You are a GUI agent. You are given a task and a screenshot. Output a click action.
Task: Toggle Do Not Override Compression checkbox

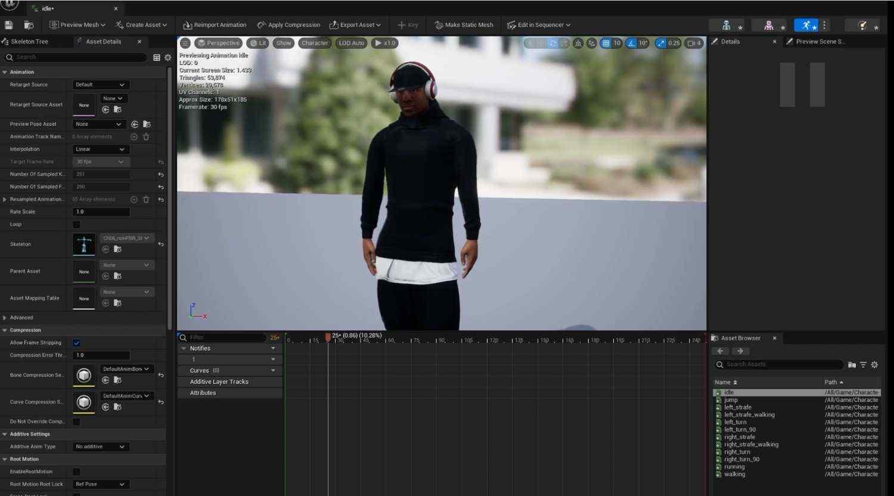click(x=76, y=421)
